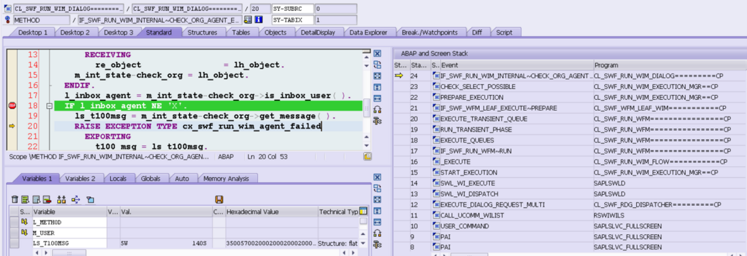
Task: Maximize source editor horizontally icon
Action: tap(378, 98)
